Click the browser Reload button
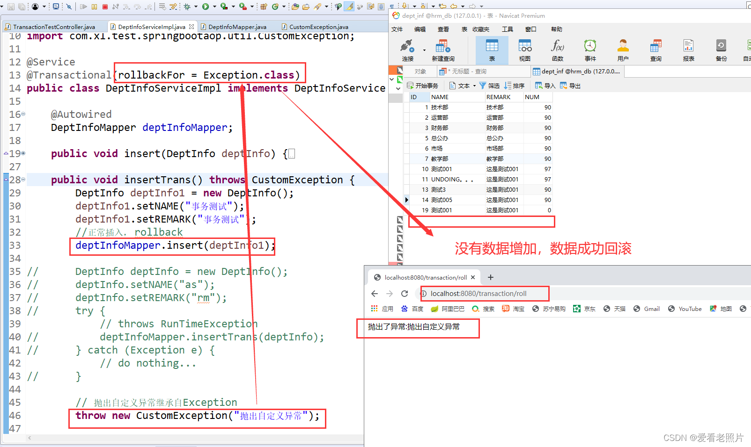Viewport: 751px width, 447px height. pyautogui.click(x=405, y=294)
